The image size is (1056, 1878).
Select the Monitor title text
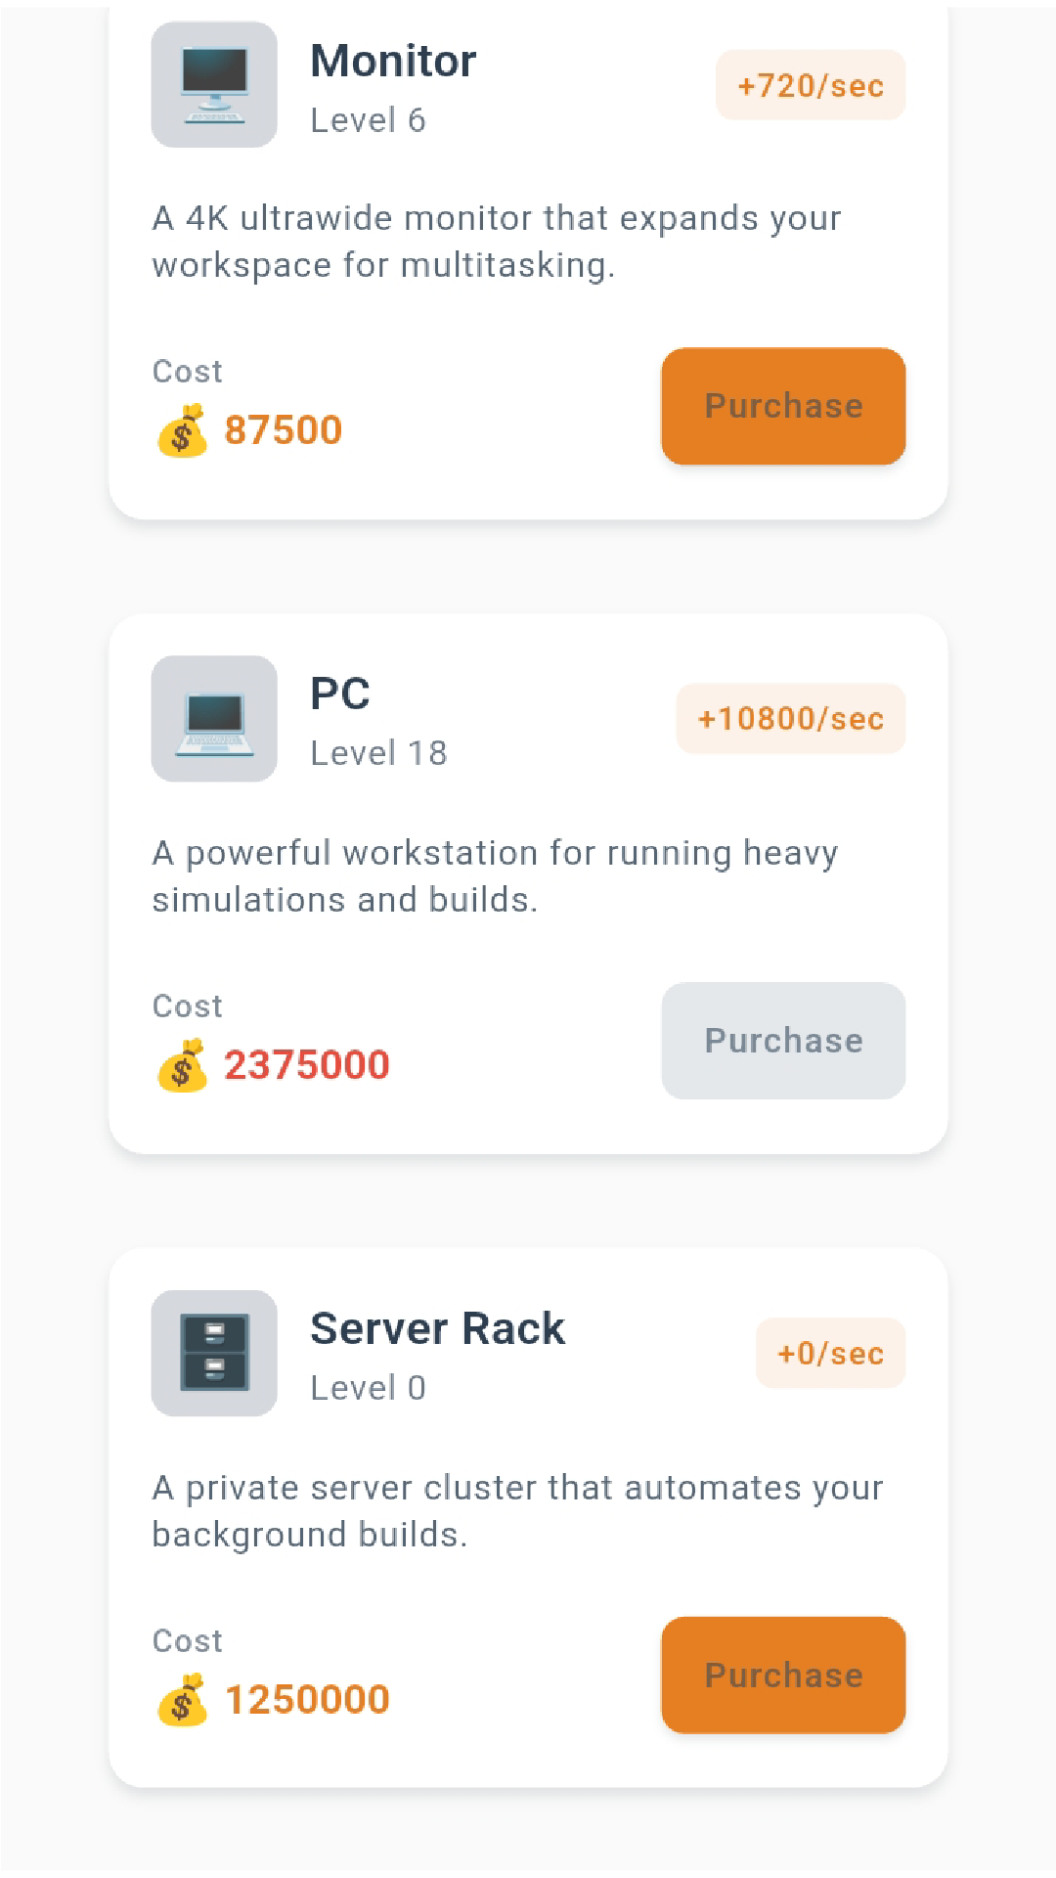click(393, 61)
